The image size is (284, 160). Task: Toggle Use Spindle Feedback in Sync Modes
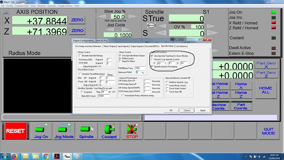[152, 56]
